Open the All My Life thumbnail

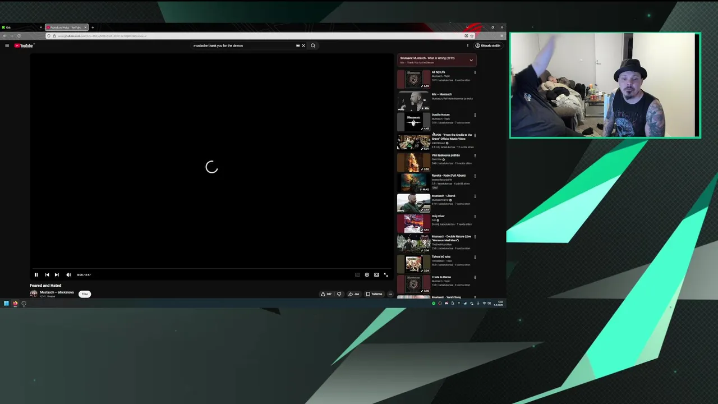click(x=413, y=79)
